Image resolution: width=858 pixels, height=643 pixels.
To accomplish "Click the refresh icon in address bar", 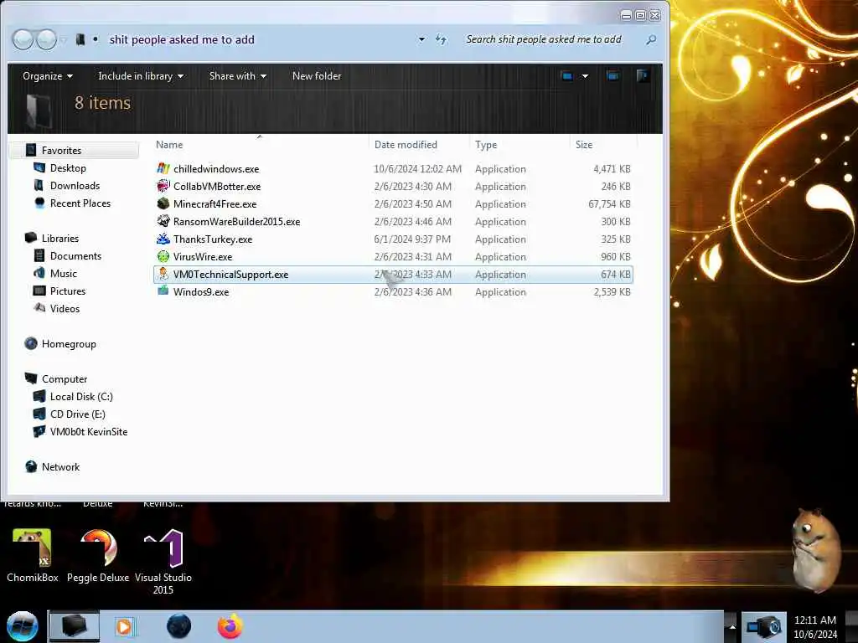I will [x=441, y=39].
